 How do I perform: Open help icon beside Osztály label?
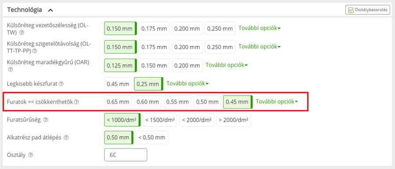click(x=30, y=155)
